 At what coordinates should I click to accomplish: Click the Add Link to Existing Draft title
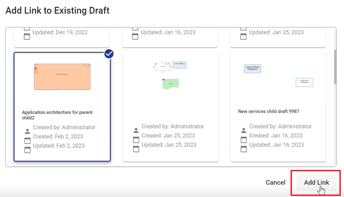(57, 10)
